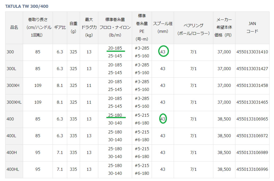Select the 最大ドラグ力 (kg) header
The image size is (274, 181).
pyautogui.click(x=89, y=27)
